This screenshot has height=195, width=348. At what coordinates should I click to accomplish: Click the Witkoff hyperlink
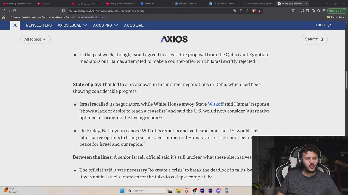pyautogui.click(x=216, y=104)
